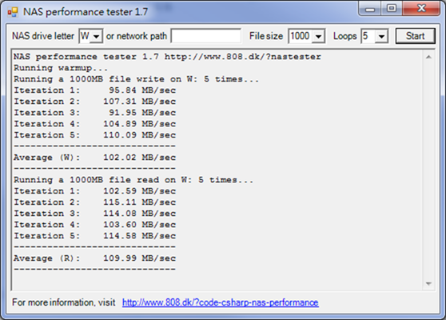The width and height of the screenshot is (446, 320).
Task: Open the 808.dk code-csharp-nas-performance link
Action: (x=220, y=302)
